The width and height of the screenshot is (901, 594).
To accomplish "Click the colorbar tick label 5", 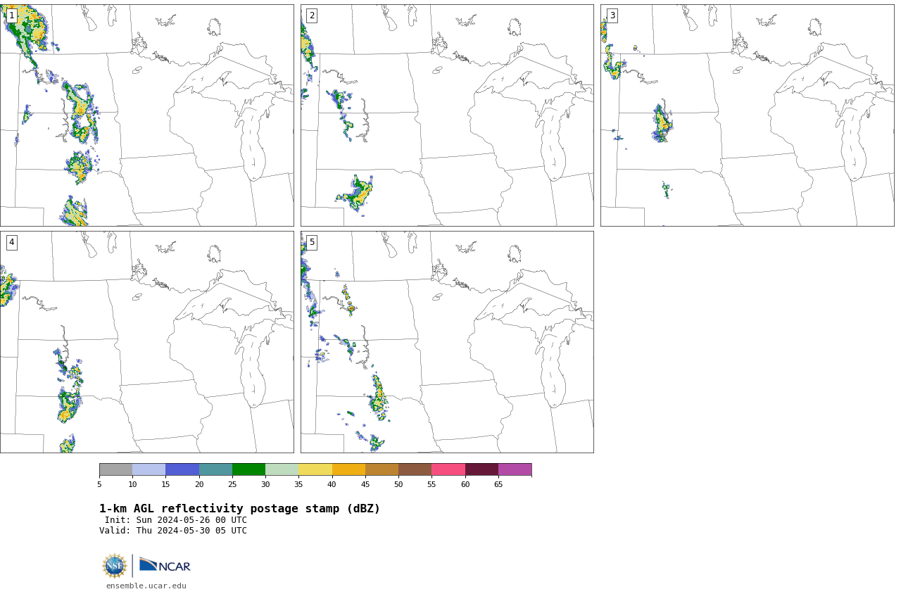I will point(99,484).
